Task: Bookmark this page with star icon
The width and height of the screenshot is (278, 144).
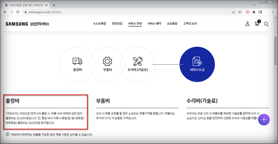Action: pos(240,12)
